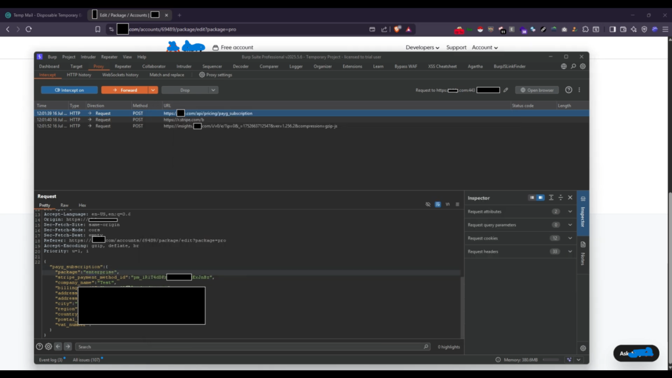Open the HTTP history sub-tab
This screenshot has width=672, height=378.
[79, 75]
